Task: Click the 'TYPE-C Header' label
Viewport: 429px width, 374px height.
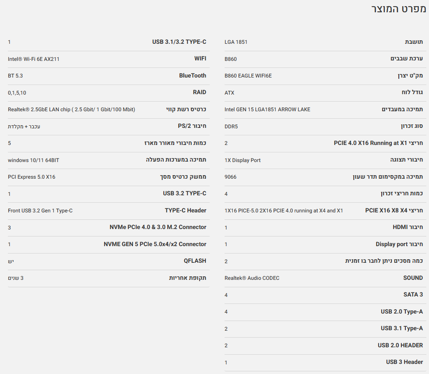Action: click(x=185, y=210)
